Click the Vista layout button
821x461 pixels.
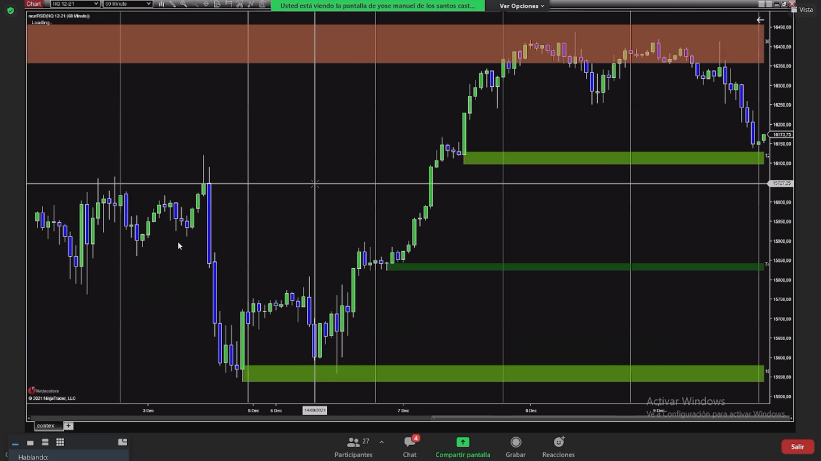point(802,10)
